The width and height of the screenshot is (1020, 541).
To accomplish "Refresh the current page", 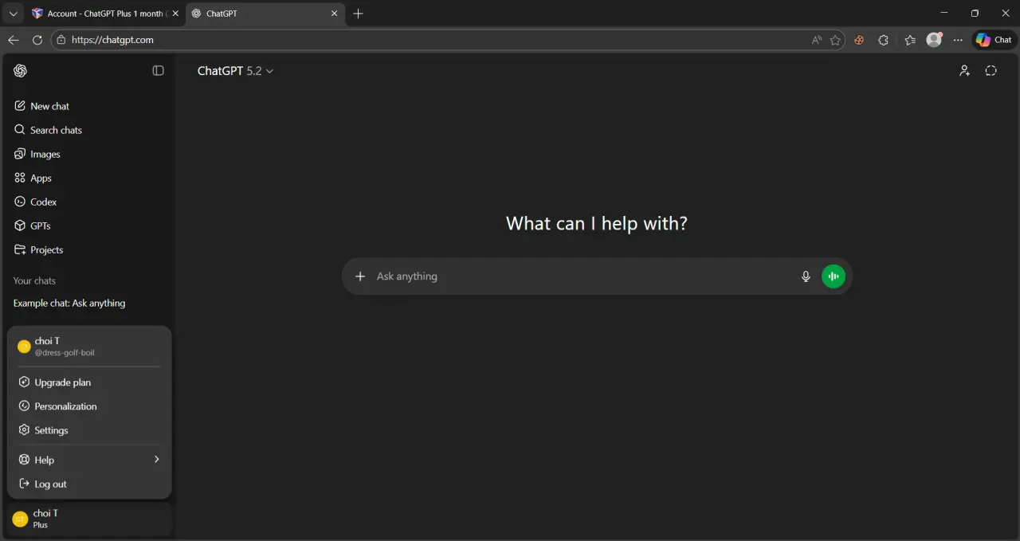I will 37,40.
